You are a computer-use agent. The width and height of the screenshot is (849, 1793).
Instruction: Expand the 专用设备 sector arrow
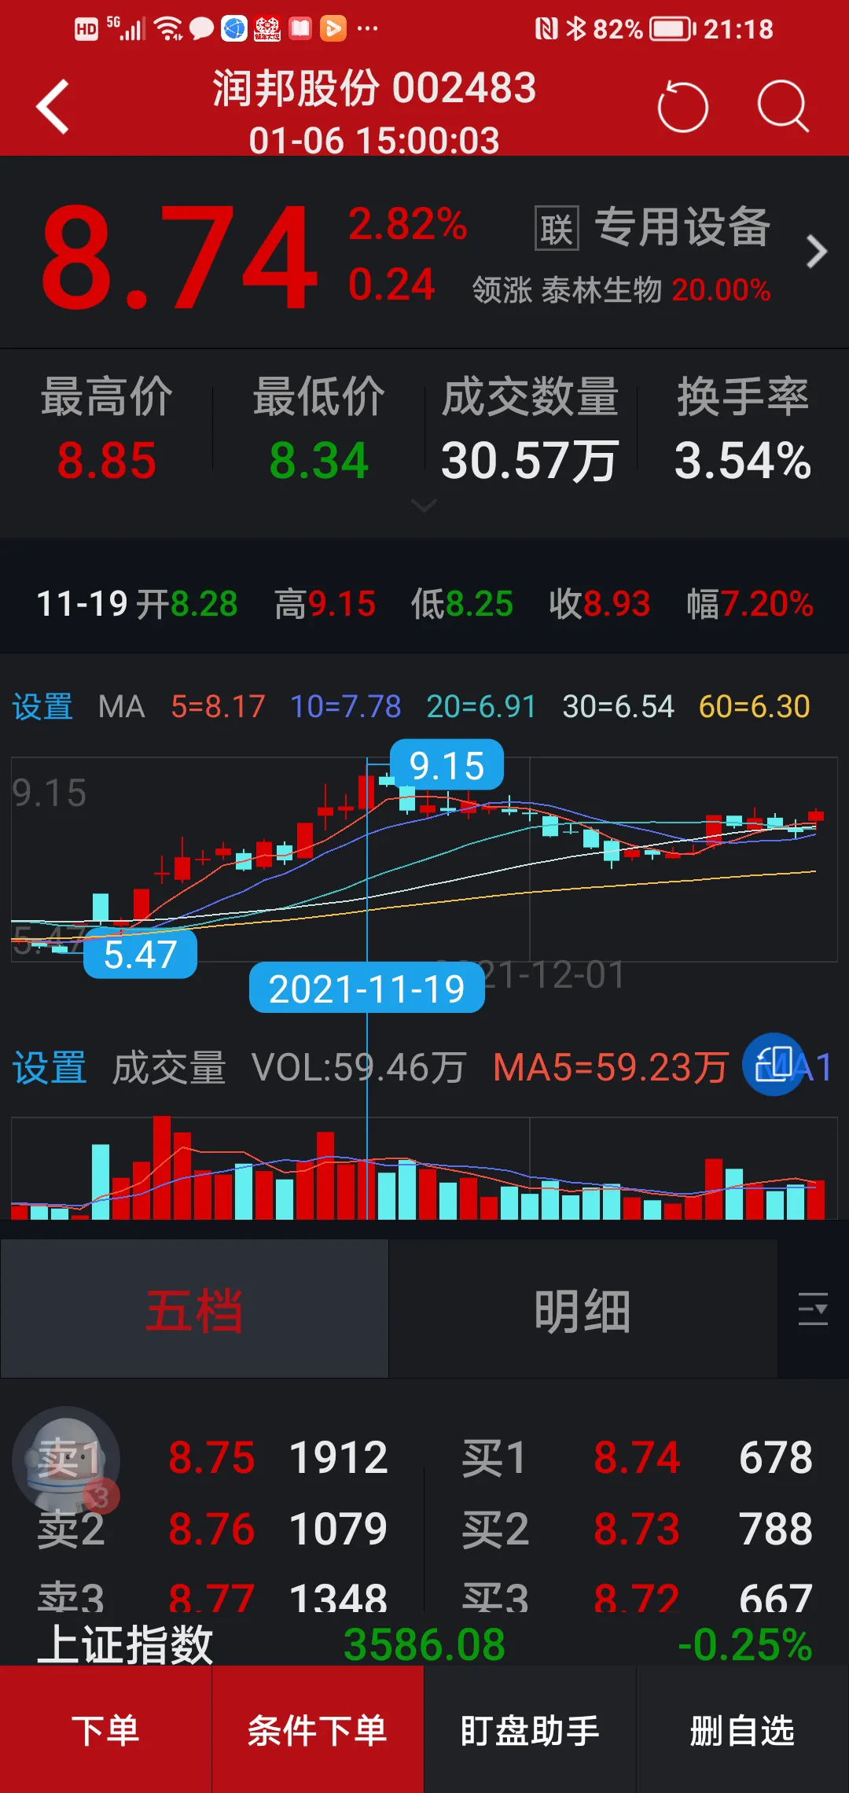pyautogui.click(x=817, y=252)
